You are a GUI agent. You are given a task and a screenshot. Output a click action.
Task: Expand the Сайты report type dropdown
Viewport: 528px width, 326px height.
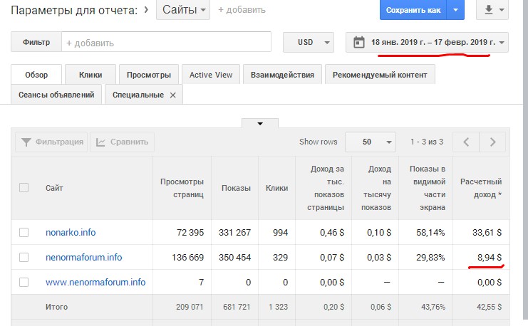(183, 11)
